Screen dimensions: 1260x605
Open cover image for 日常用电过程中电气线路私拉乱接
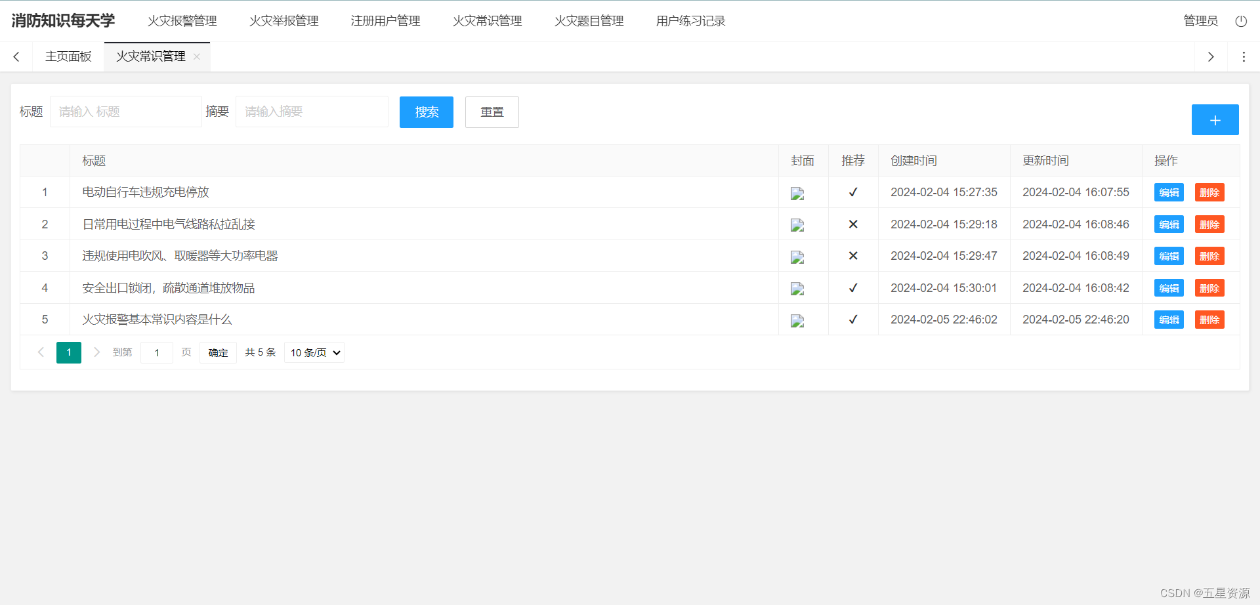[797, 225]
